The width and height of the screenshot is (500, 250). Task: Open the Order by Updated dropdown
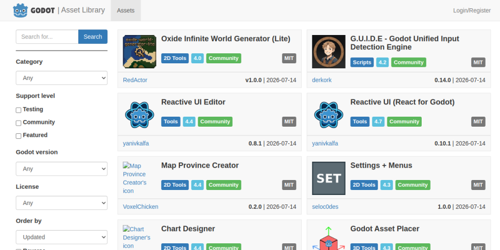pyautogui.click(x=62, y=237)
